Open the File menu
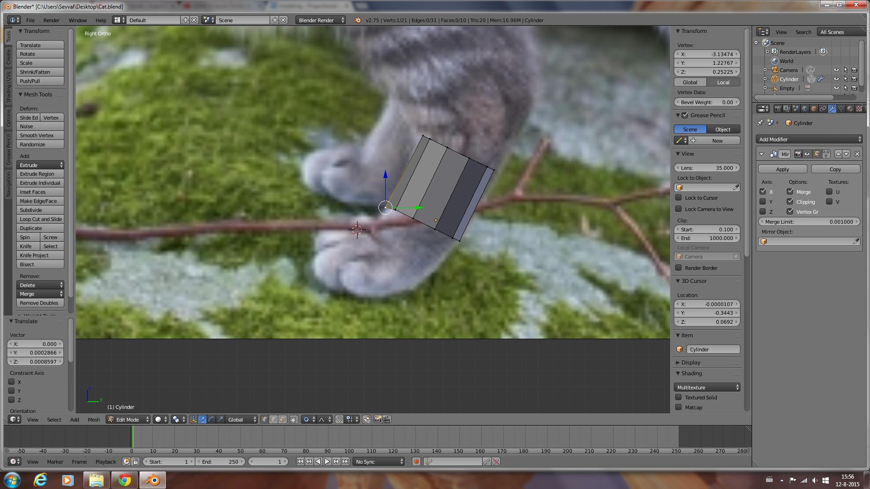Image resolution: width=870 pixels, height=489 pixels. pos(30,20)
